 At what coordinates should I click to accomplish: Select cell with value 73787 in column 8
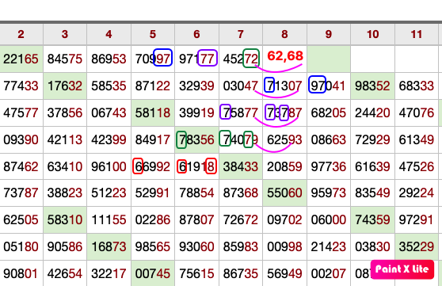pos(284,112)
